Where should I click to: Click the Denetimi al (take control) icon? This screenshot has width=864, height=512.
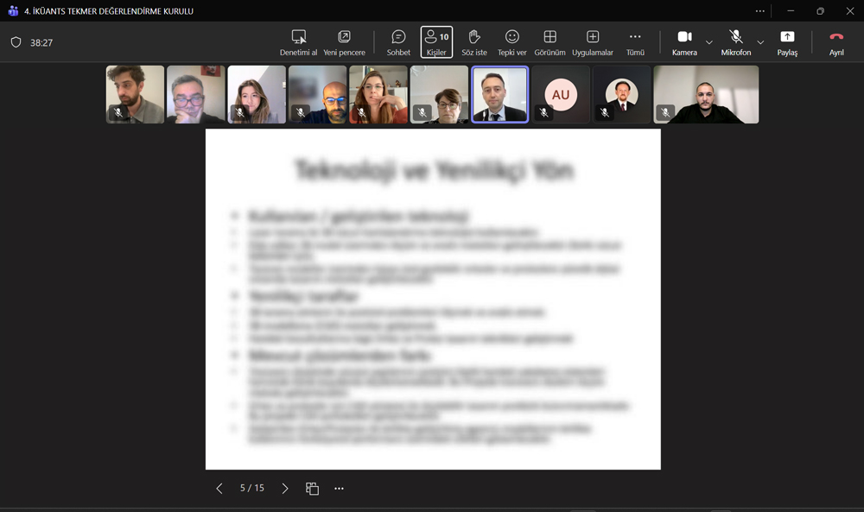pyautogui.click(x=298, y=37)
